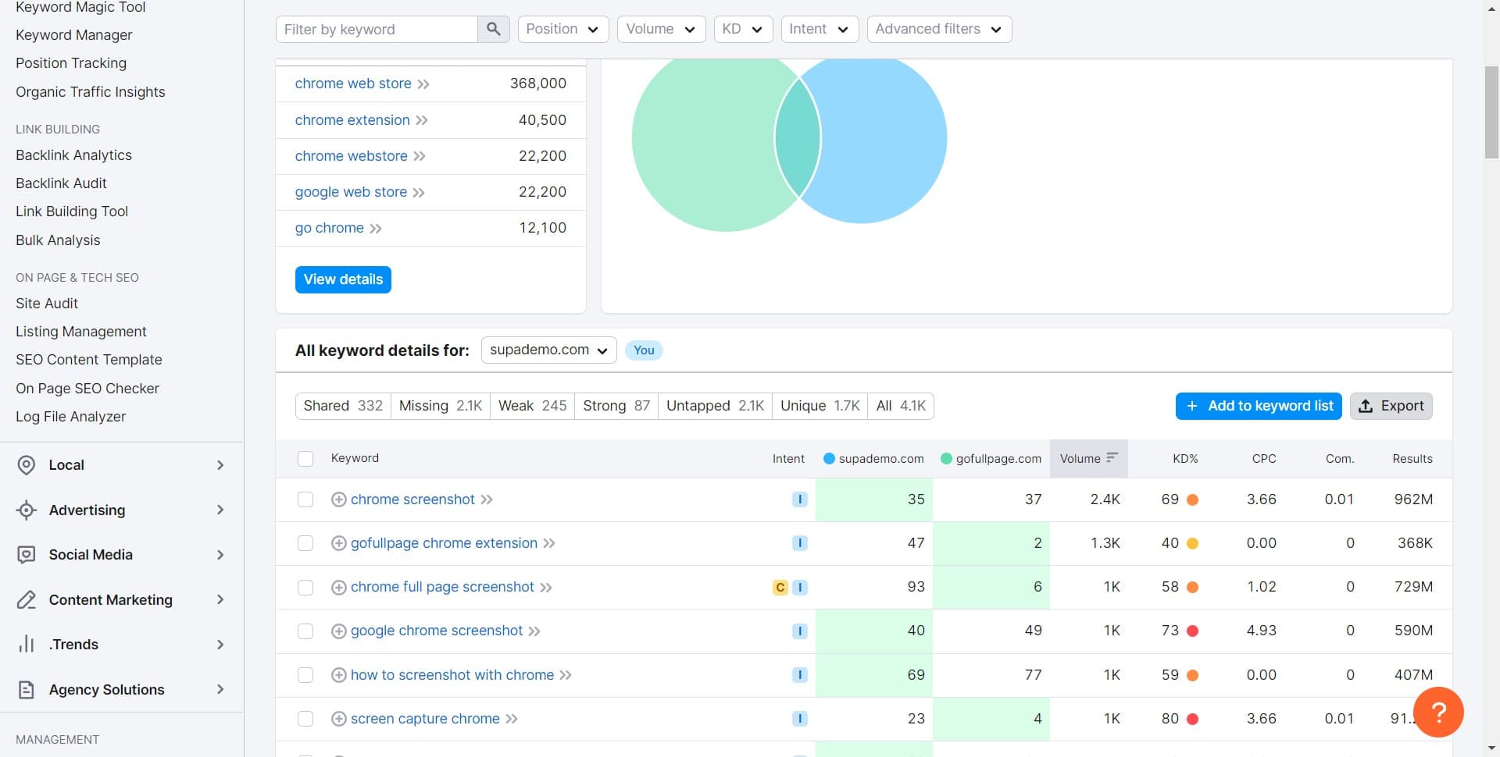Click the Export button

[1391, 406]
